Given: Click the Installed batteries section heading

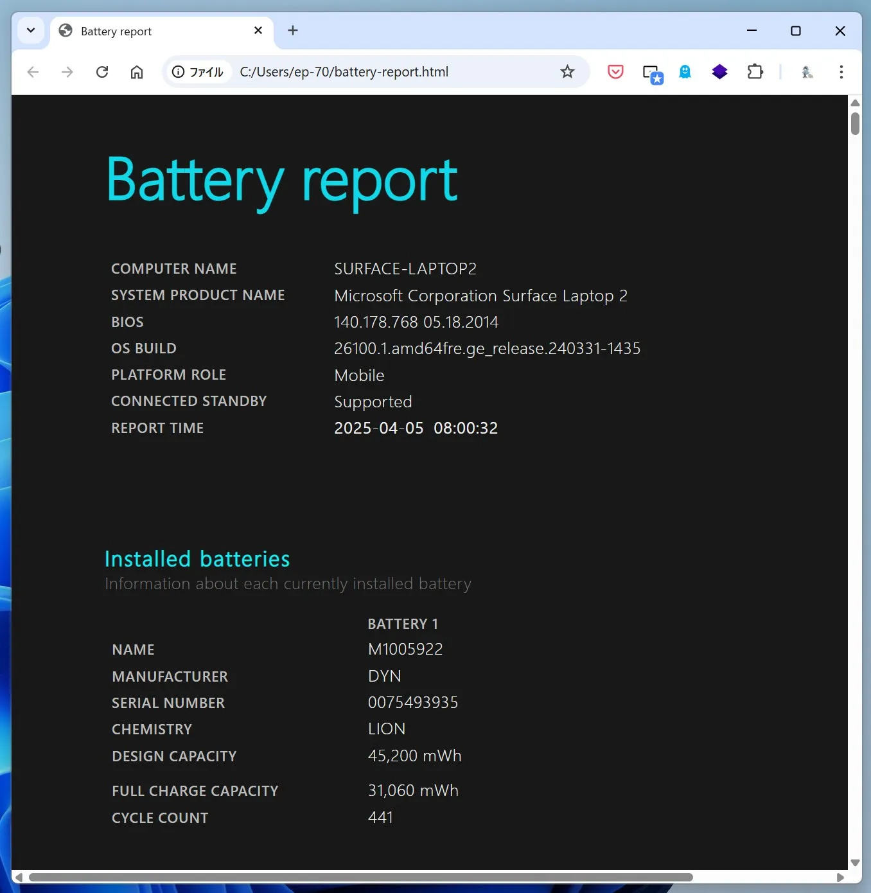Looking at the screenshot, I should point(197,558).
